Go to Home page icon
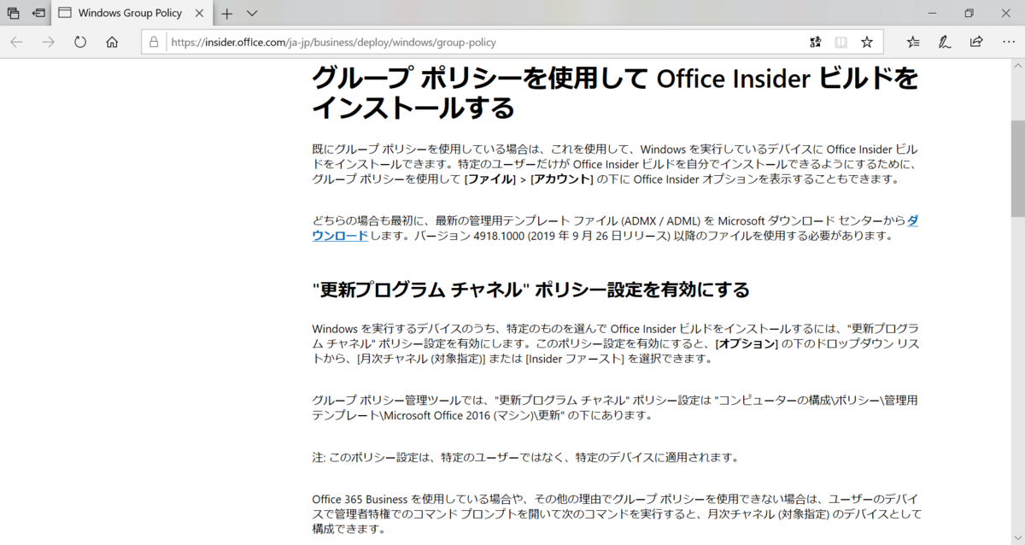The height and width of the screenshot is (545, 1025). [112, 42]
